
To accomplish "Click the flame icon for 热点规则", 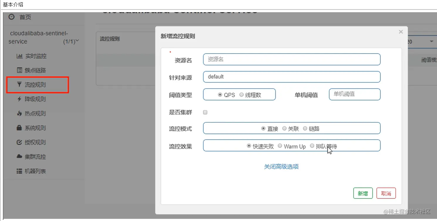I will (x=19, y=113).
